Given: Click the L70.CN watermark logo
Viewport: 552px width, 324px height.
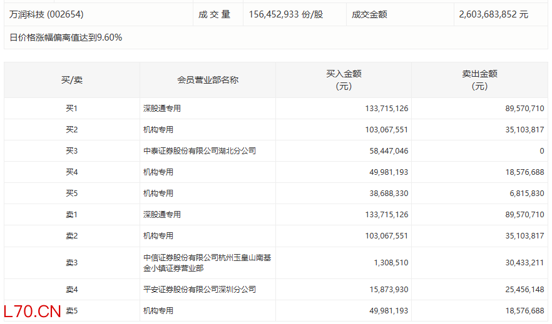Looking at the screenshot, I should [x=32, y=312].
